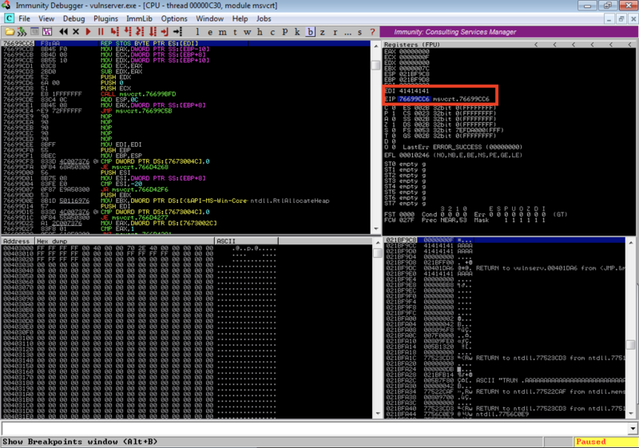Open the Debug menu
This screenshot has height=448, width=639.
click(73, 18)
